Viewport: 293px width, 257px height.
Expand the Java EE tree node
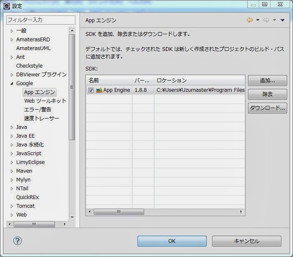[12, 136]
